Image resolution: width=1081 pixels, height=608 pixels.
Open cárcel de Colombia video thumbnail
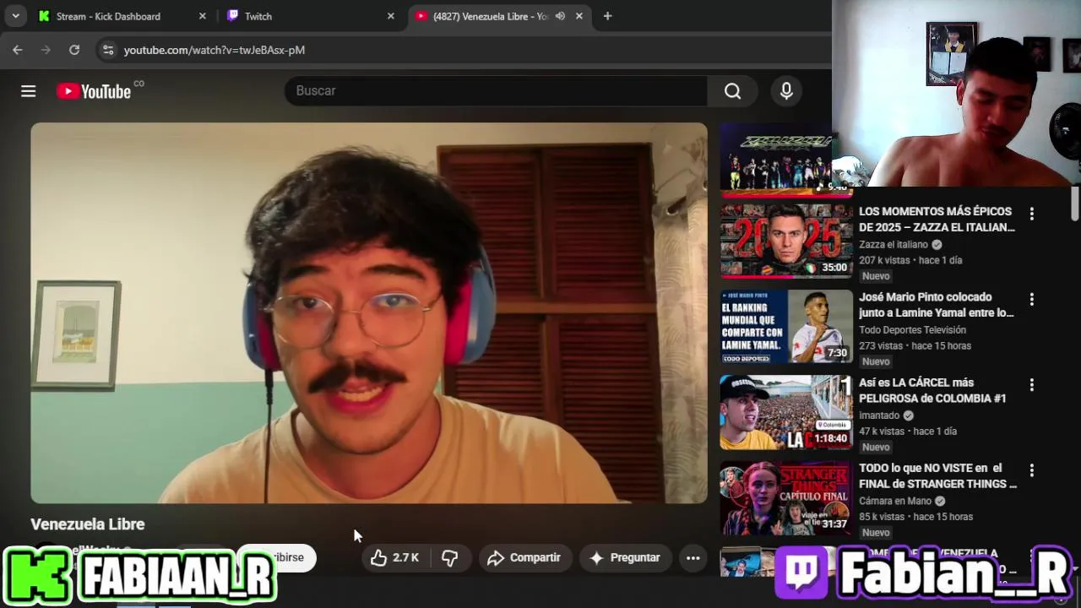[786, 412]
